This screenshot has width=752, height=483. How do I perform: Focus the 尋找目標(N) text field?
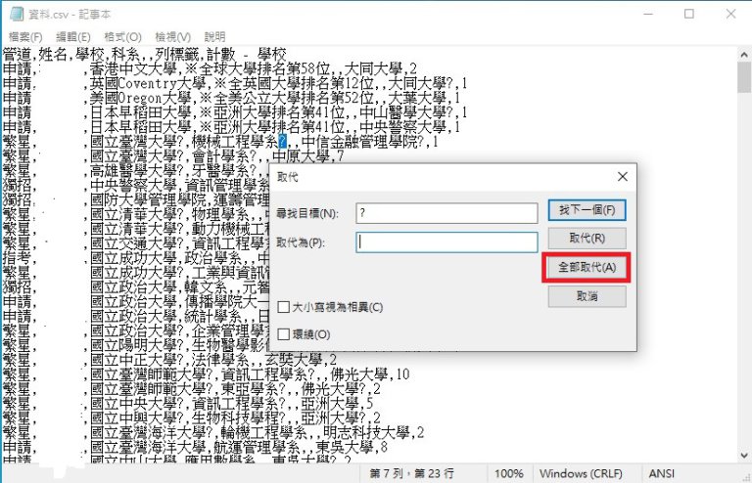pos(446,212)
